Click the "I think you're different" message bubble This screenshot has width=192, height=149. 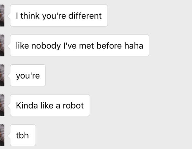coord(59,15)
